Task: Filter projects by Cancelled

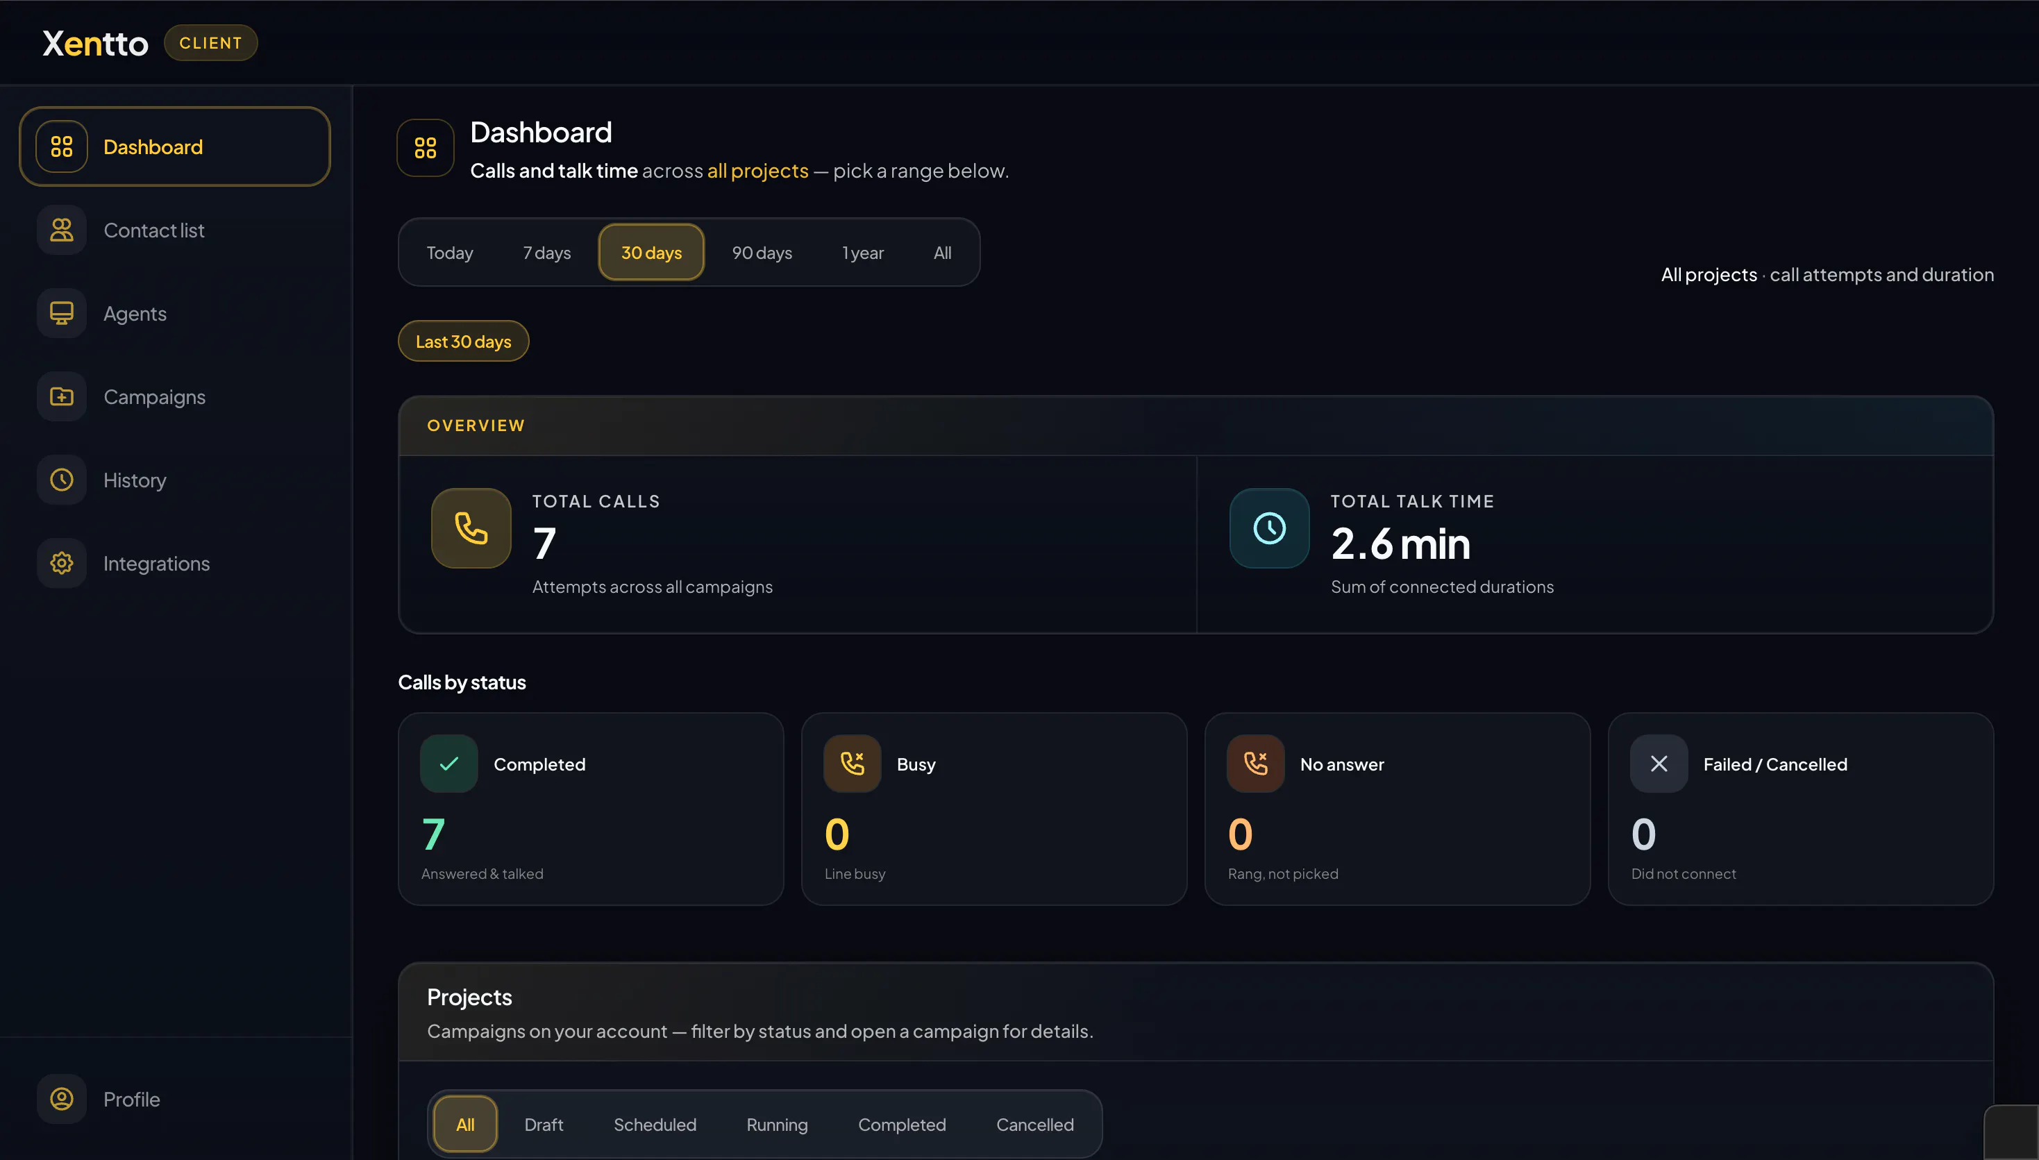Action: [x=1034, y=1124]
